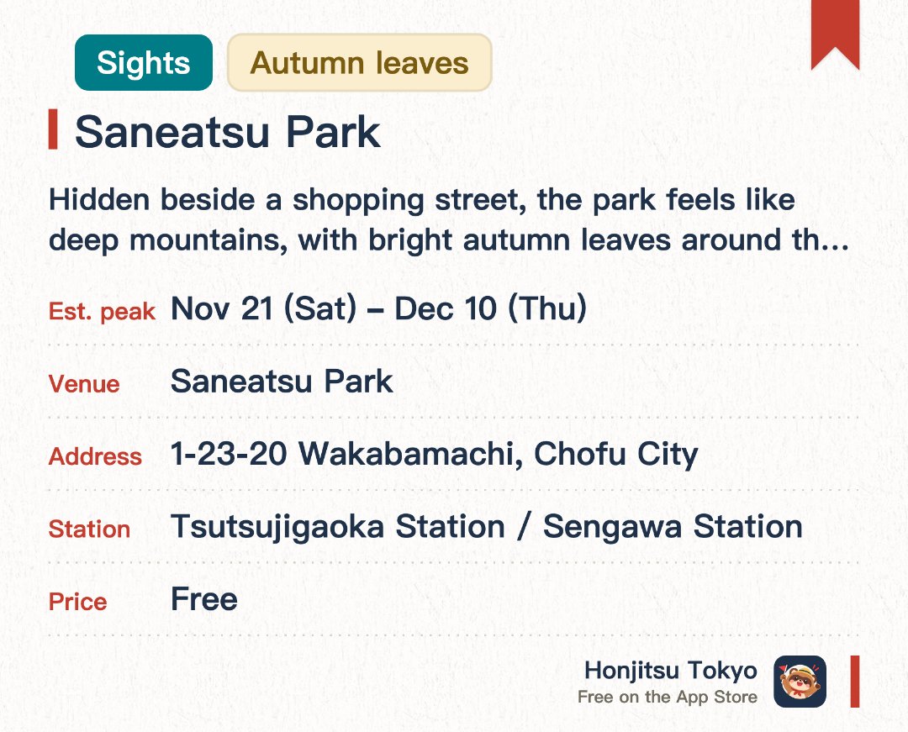Select Tsutsujigaoka Station text
Screen dimensions: 908x732
(x=338, y=527)
